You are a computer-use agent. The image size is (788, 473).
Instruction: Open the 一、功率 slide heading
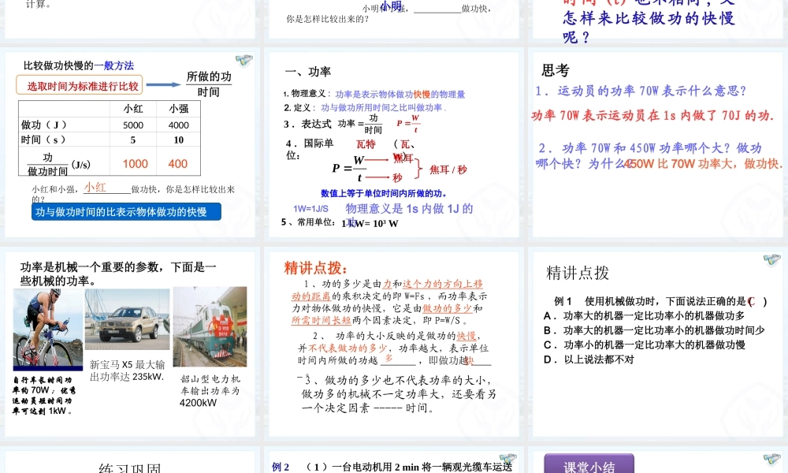(307, 72)
